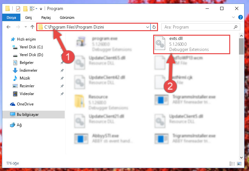
Task: Select the exts.dll file
Action: (x=192, y=44)
